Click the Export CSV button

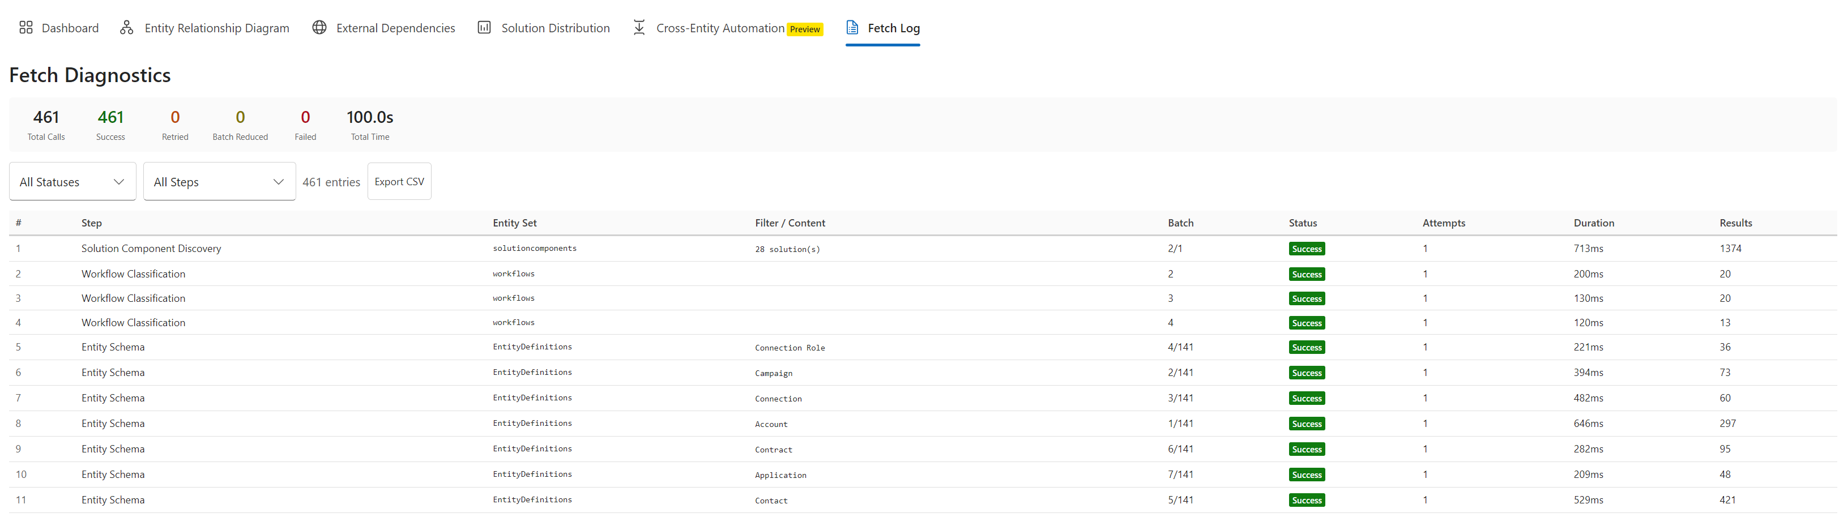pyautogui.click(x=399, y=181)
